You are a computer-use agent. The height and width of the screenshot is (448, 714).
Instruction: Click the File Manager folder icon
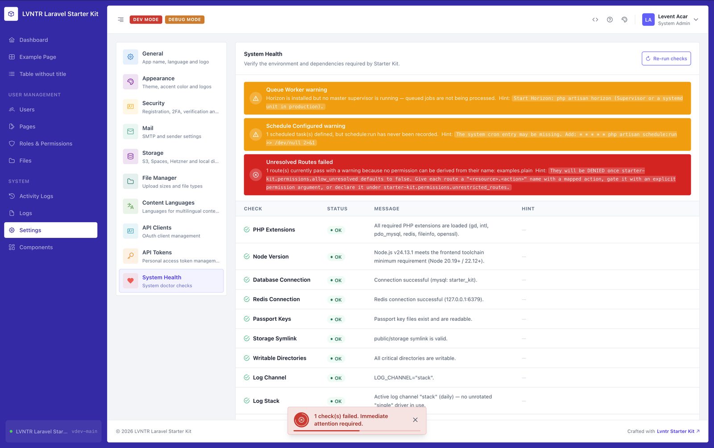pyautogui.click(x=130, y=182)
